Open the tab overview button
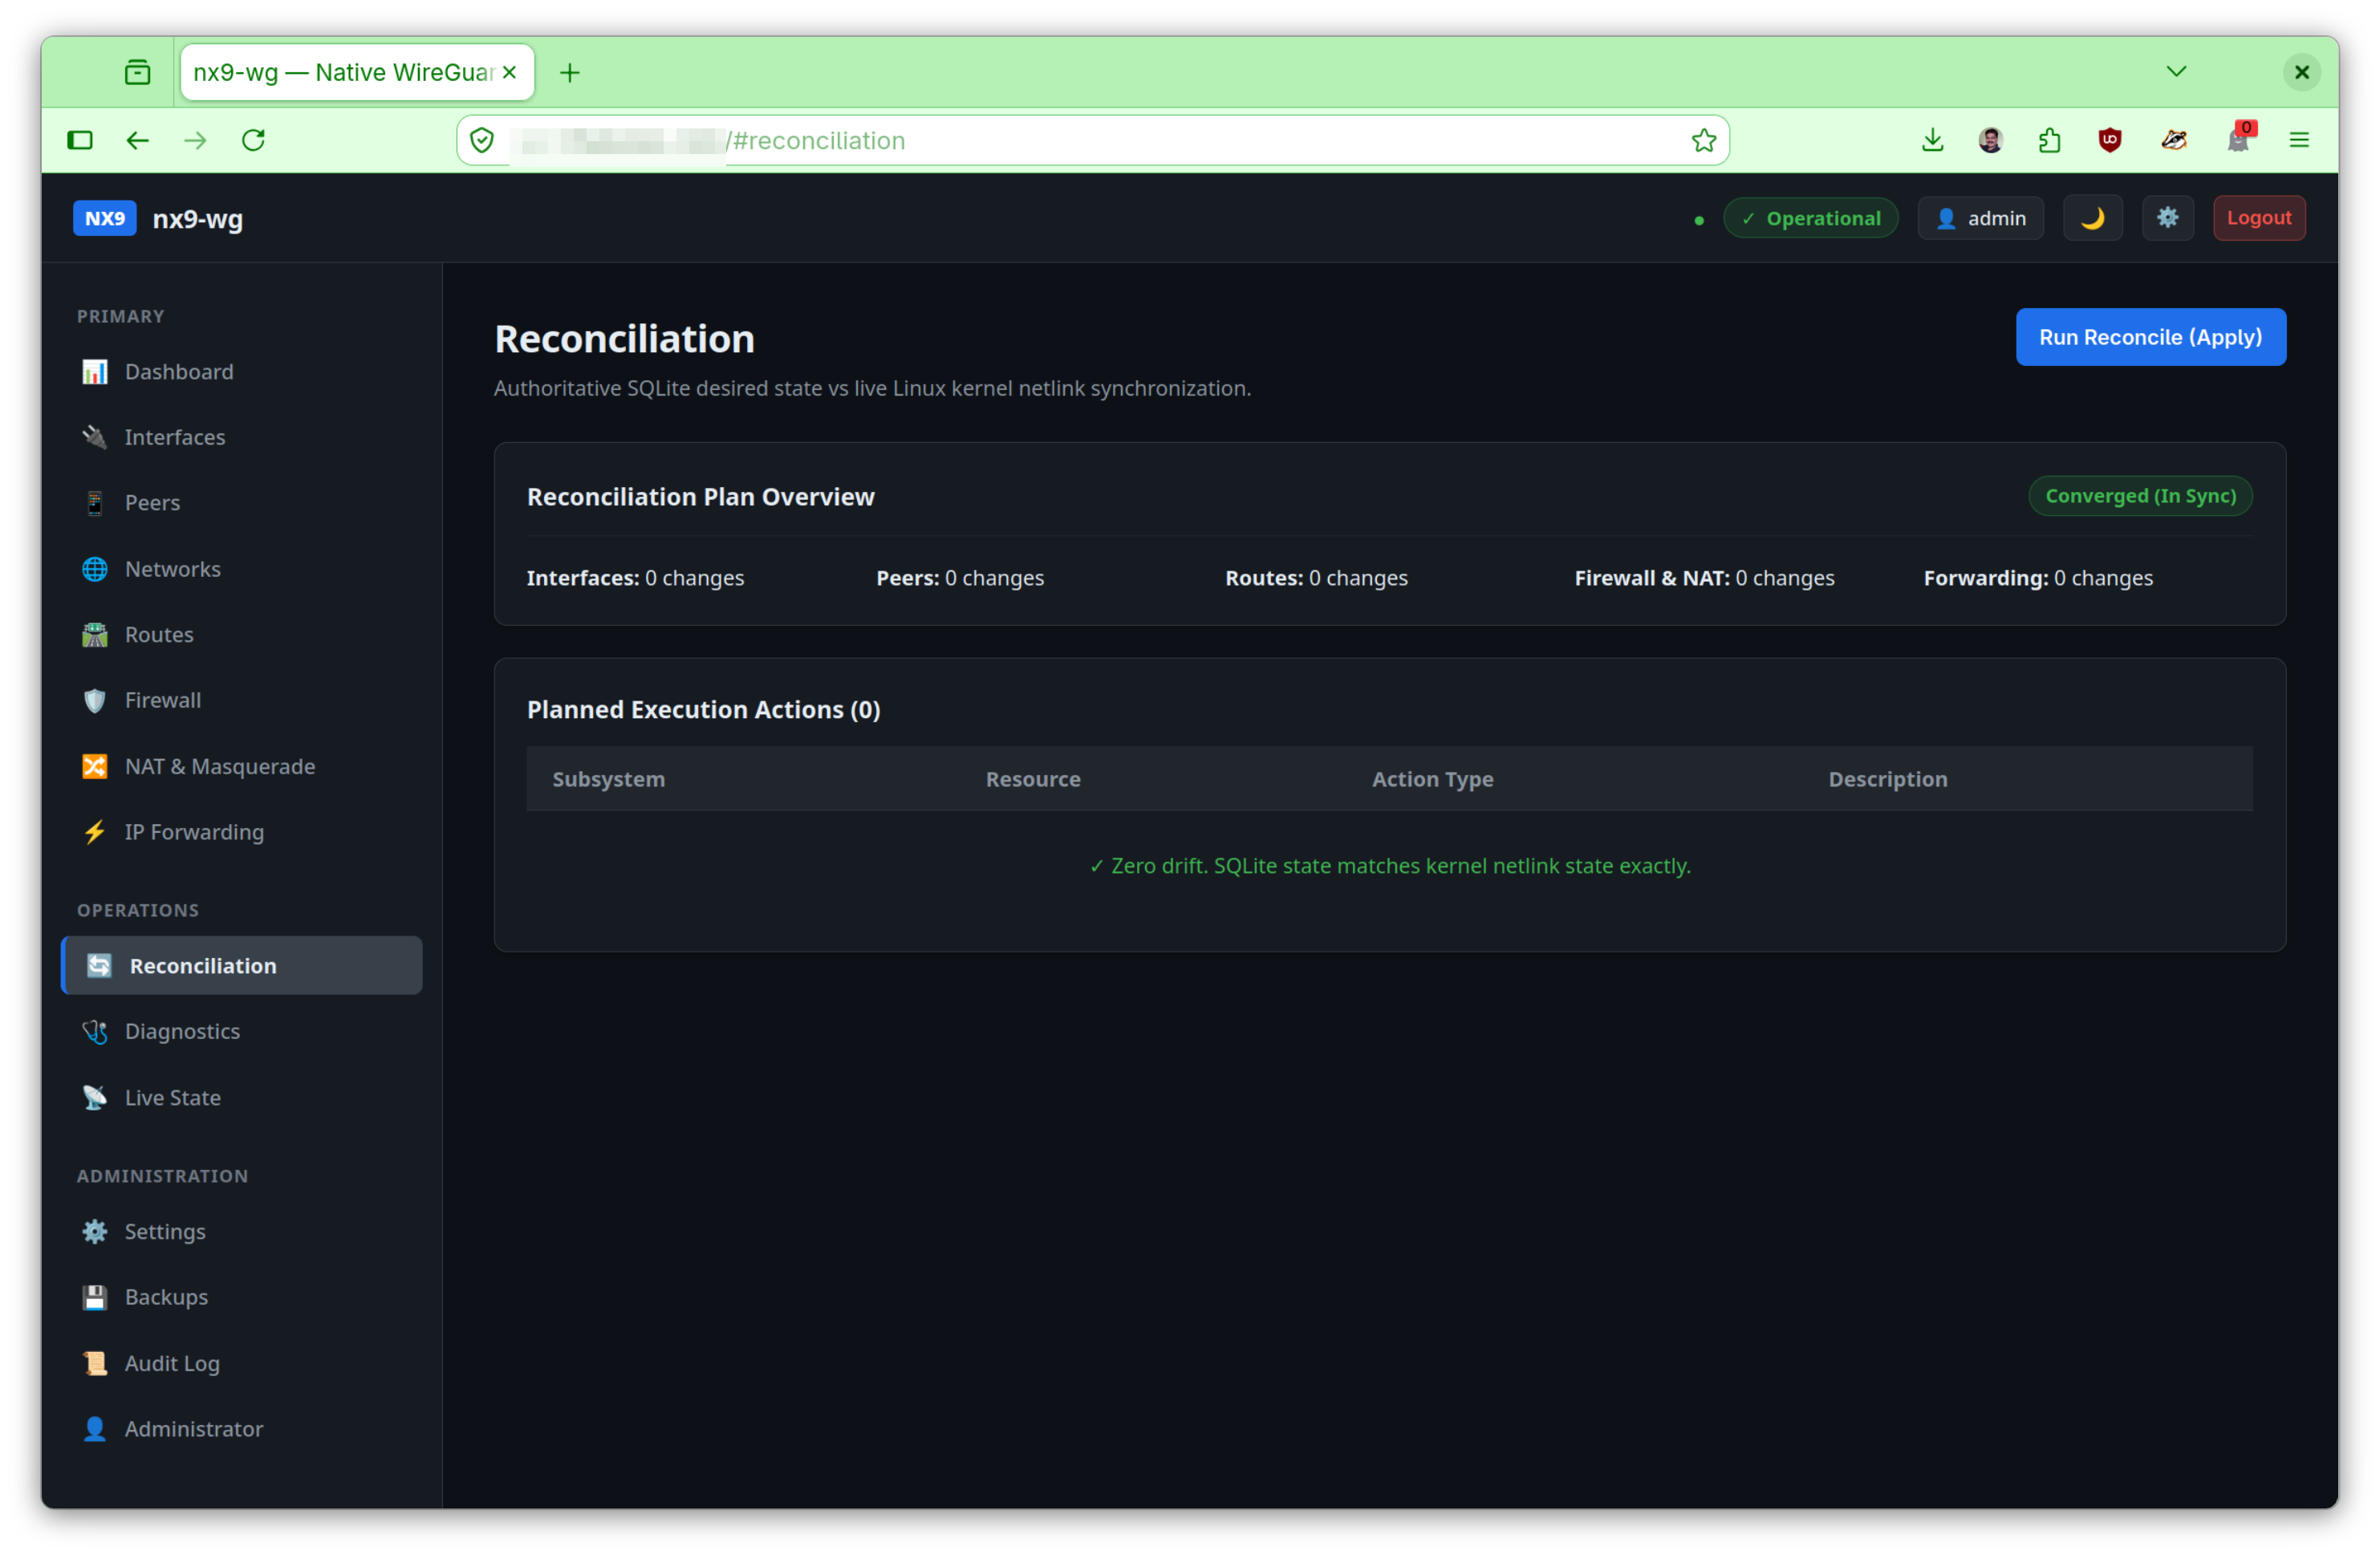 (138, 72)
